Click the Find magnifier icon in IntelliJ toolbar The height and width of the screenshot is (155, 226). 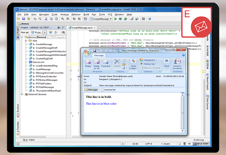point(63,19)
